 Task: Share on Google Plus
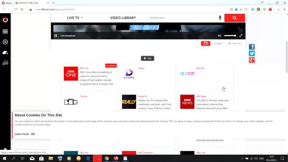pyautogui.click(x=252, y=60)
